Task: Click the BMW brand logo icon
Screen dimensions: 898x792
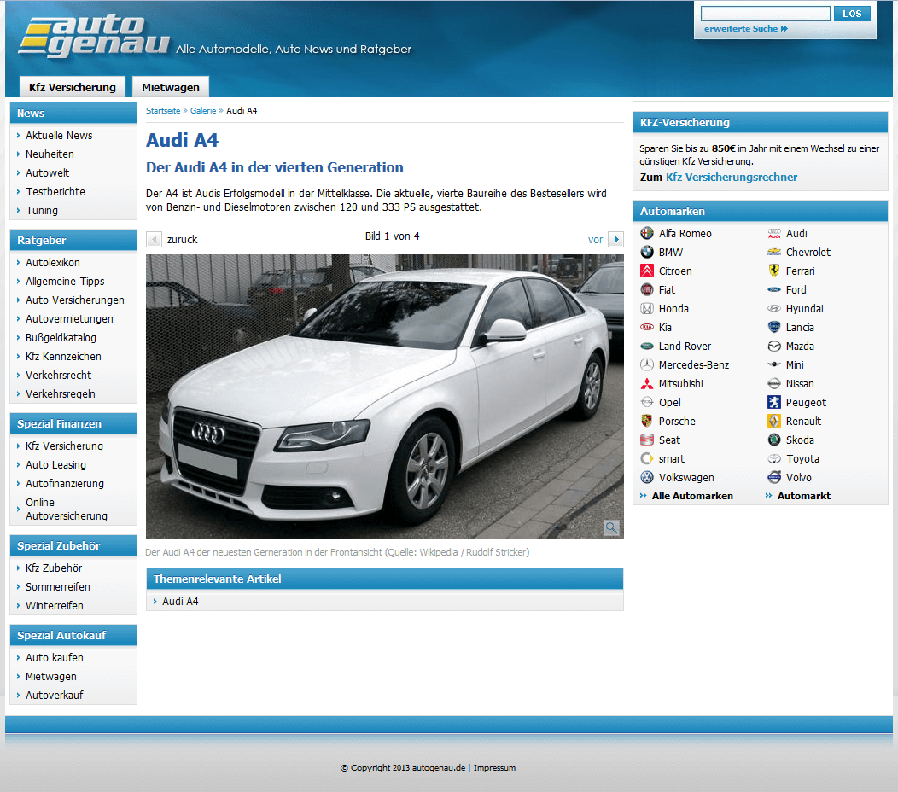Action: point(647,253)
